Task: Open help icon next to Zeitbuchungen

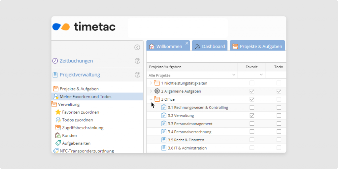Action: click(138, 61)
